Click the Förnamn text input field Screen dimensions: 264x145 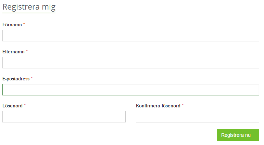130,36
